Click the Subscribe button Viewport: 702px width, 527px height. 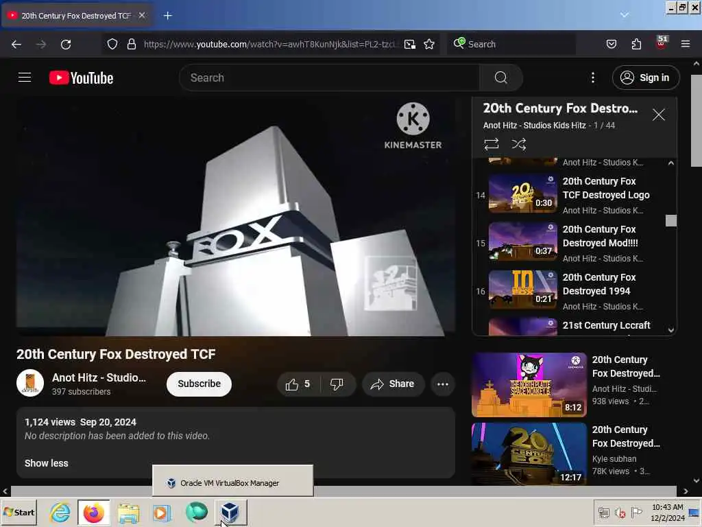pyautogui.click(x=199, y=384)
